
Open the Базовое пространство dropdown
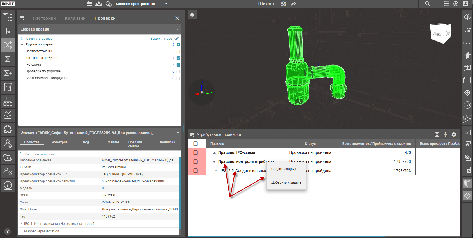pyautogui.click(x=166, y=4)
